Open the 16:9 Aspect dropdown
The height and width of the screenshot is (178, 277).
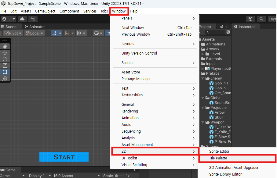click(76, 176)
